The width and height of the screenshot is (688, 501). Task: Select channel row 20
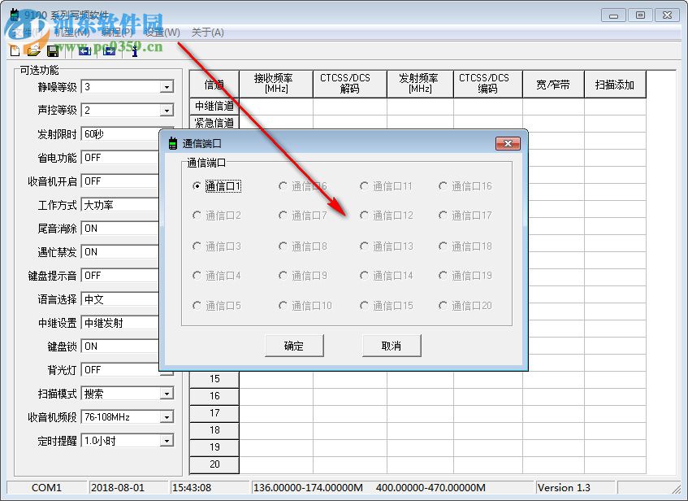click(x=214, y=464)
